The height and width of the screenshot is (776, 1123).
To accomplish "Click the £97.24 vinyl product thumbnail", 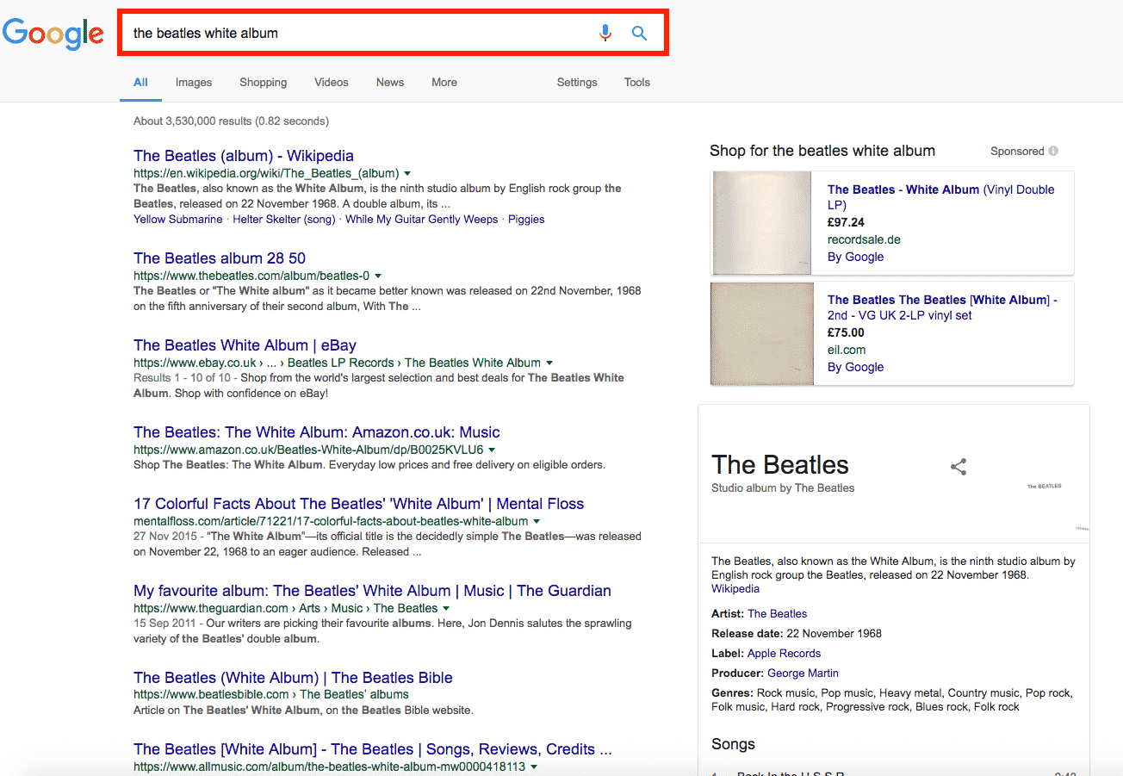I will tap(761, 223).
